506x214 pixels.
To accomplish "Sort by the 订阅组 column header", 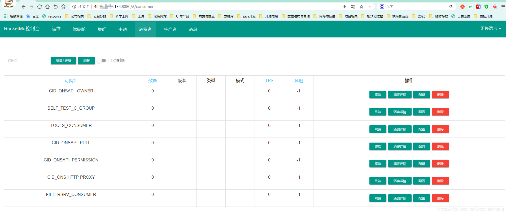I will pos(71,81).
